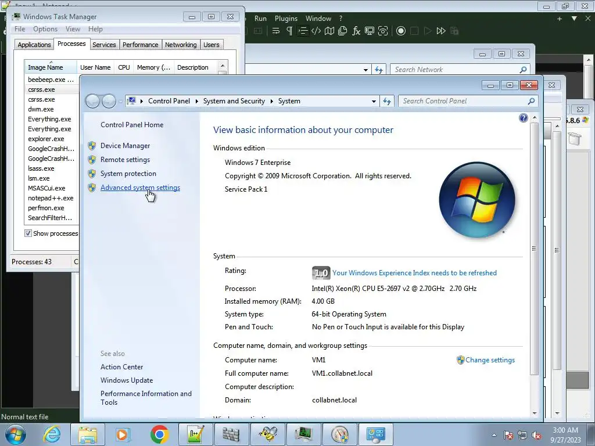Open Task Manager Help menu
595x446 pixels.
95,29
